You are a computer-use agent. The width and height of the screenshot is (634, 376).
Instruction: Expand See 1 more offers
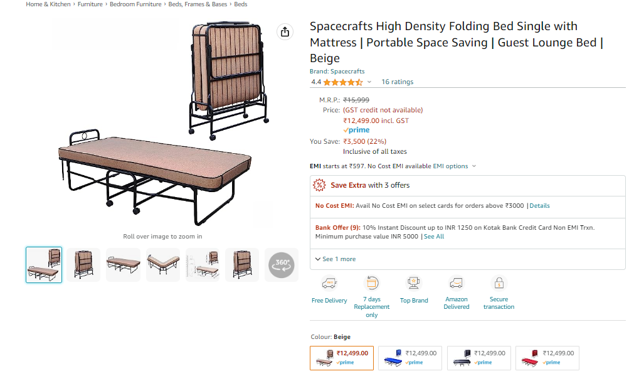tap(335, 259)
